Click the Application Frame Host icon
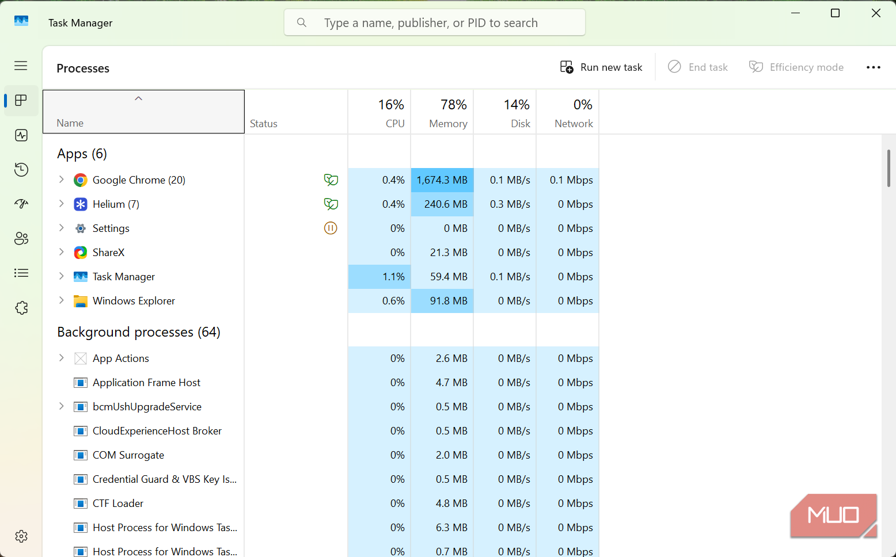 (81, 383)
